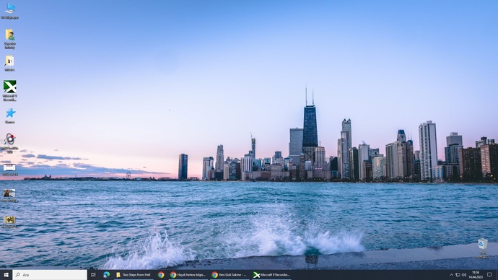Launch the MKVToolNix GUI desktop shortcut
The width and height of the screenshot is (498, 280).
[9, 143]
